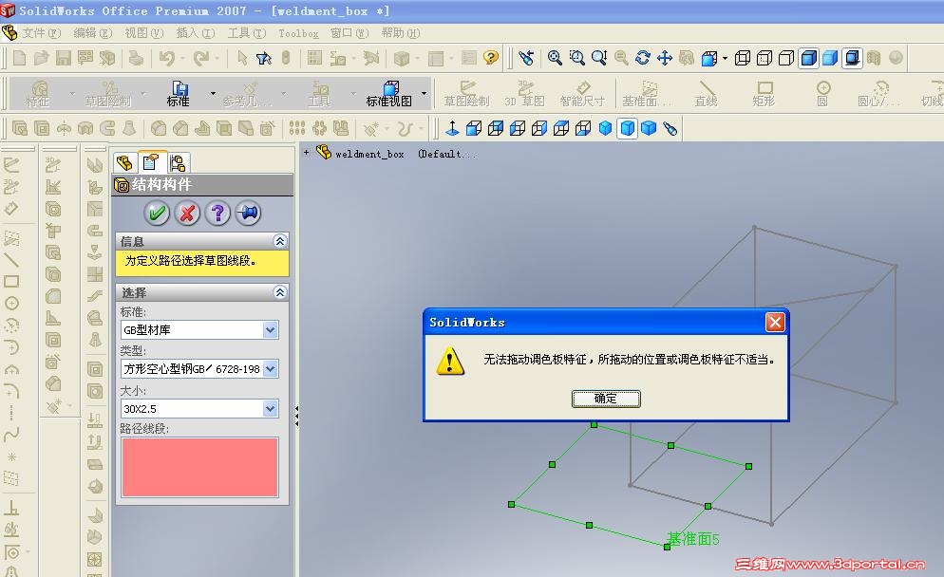Click the Zoom to Area icon
The width and height of the screenshot is (944, 577).
pyautogui.click(x=576, y=58)
